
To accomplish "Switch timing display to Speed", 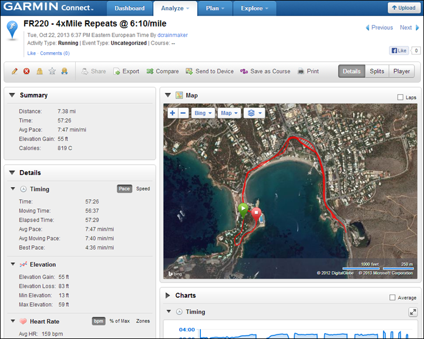I will pyautogui.click(x=143, y=189).
